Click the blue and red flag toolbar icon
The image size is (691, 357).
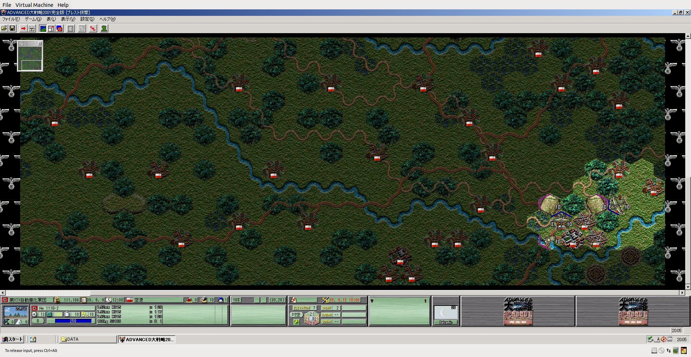point(60,28)
